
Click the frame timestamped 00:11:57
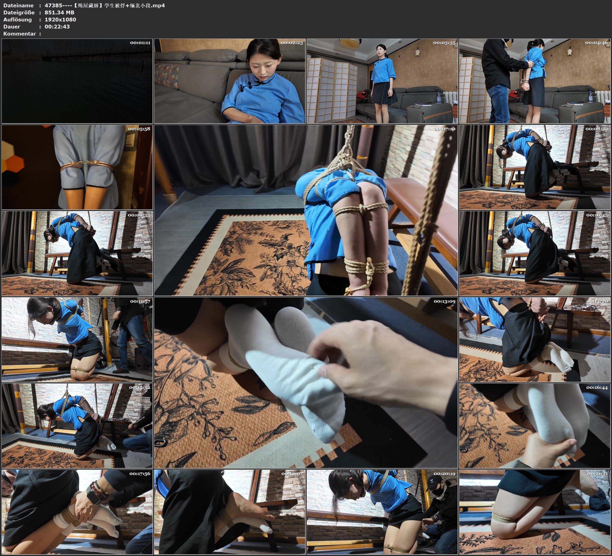tap(77, 339)
